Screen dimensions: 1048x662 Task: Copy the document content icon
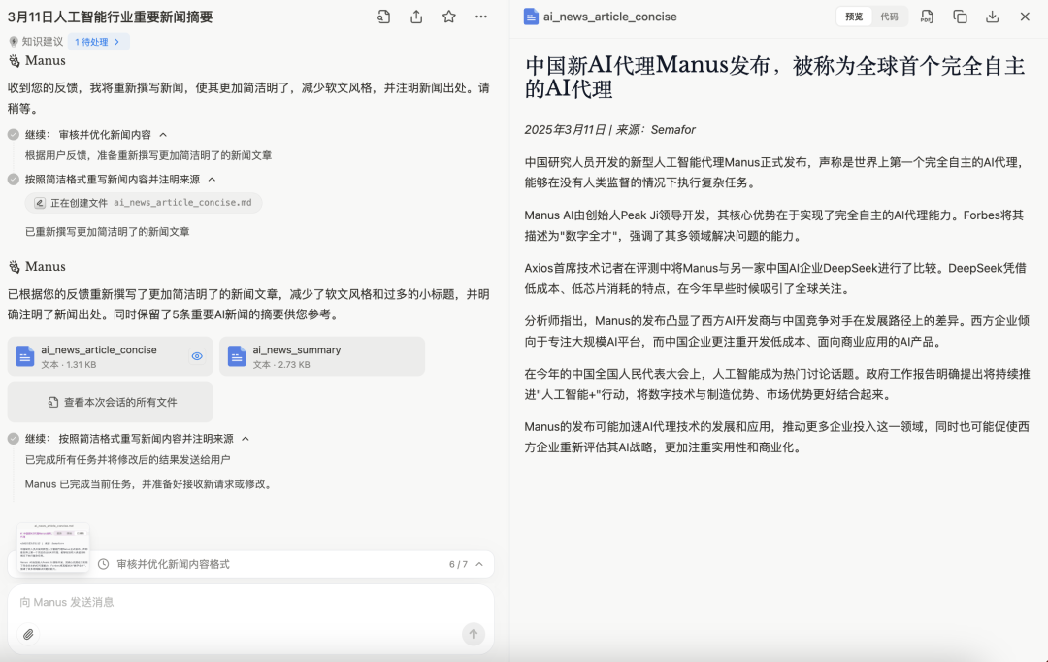click(x=960, y=17)
